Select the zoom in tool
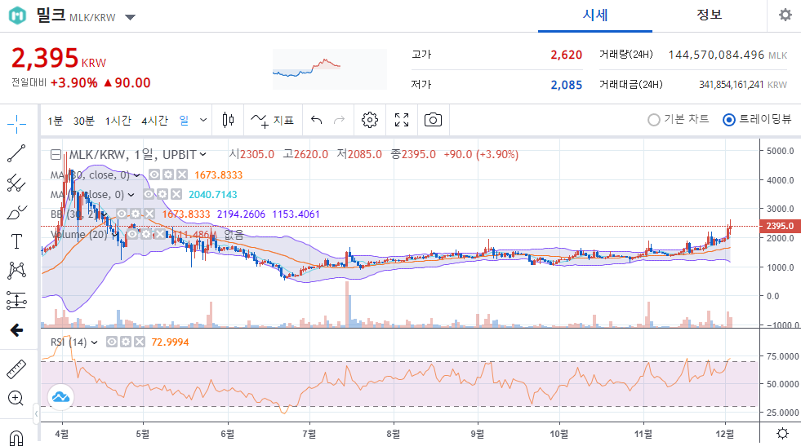This screenshot has width=801, height=446. [x=16, y=398]
